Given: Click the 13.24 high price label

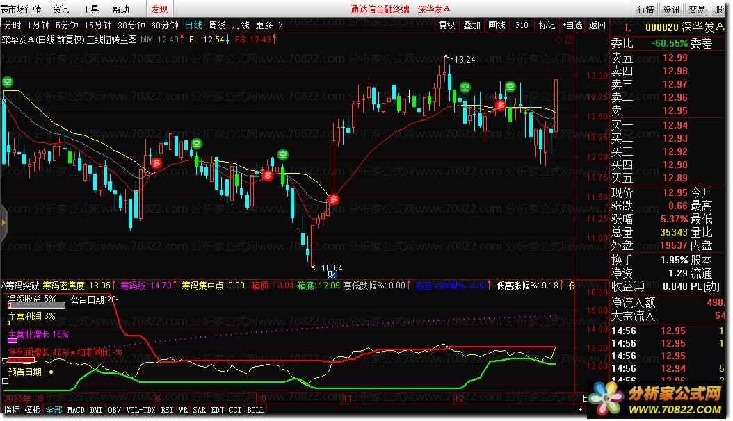Looking at the screenshot, I should 465,60.
